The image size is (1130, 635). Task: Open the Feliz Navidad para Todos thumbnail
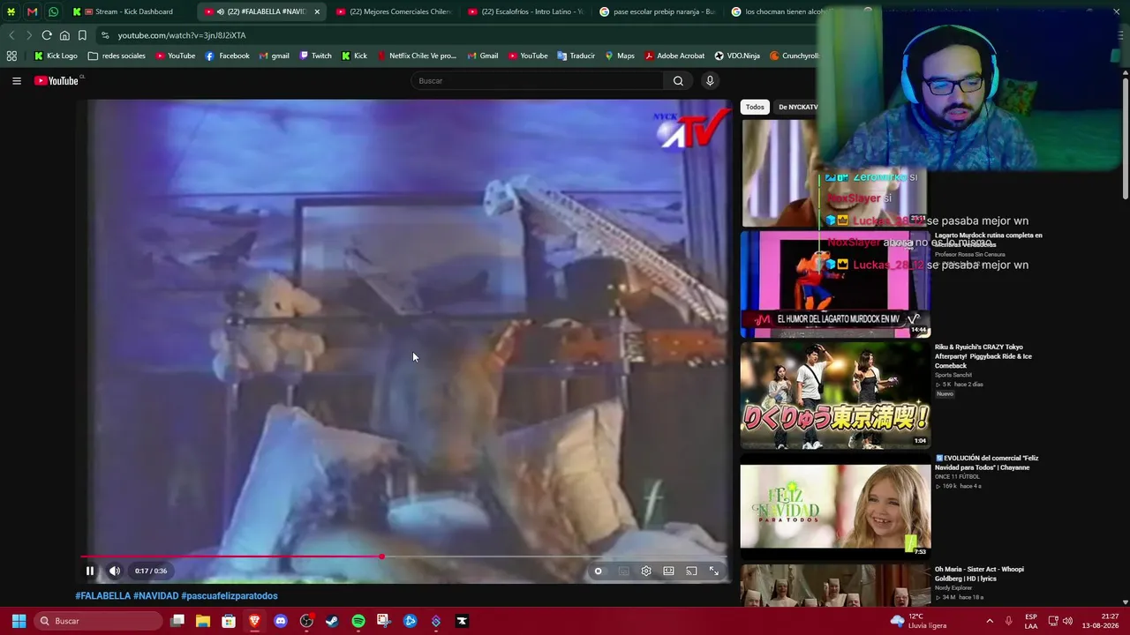tap(835, 506)
